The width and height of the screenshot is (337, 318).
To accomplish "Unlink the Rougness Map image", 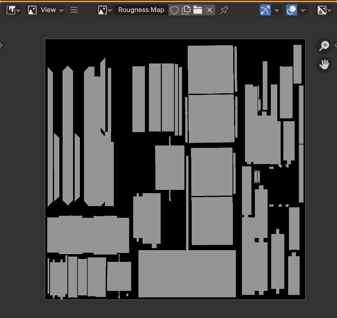I will pyautogui.click(x=209, y=10).
